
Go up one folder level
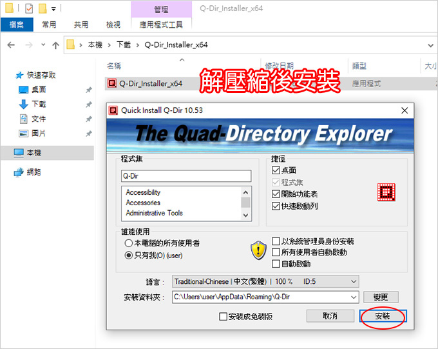(x=55, y=45)
